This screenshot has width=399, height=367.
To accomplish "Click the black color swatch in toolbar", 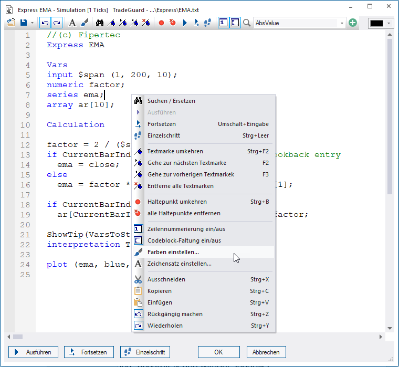I will point(377,23).
